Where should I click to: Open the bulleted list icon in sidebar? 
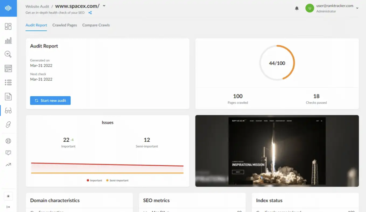click(x=8, y=82)
